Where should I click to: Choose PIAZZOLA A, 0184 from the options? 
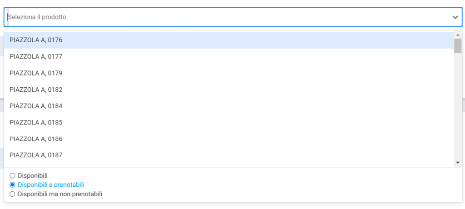pyautogui.click(x=36, y=106)
